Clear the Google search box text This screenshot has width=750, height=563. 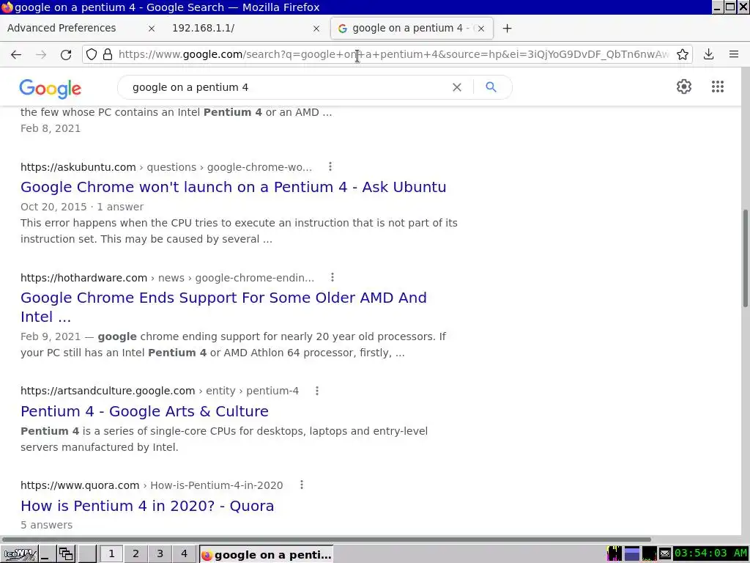[x=457, y=87]
